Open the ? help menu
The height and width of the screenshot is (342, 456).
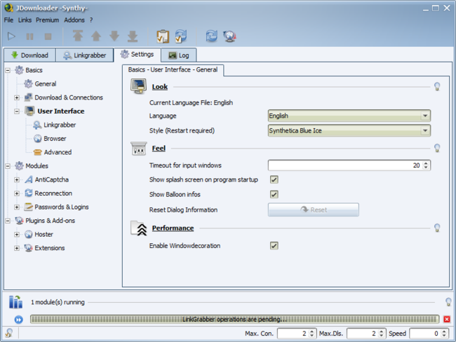click(91, 20)
